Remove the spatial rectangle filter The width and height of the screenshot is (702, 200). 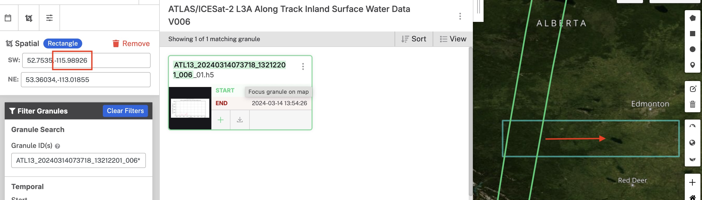pyautogui.click(x=131, y=43)
